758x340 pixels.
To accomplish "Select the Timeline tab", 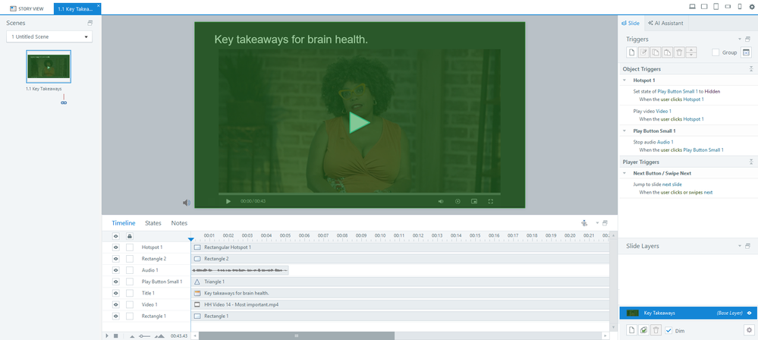I will [123, 223].
